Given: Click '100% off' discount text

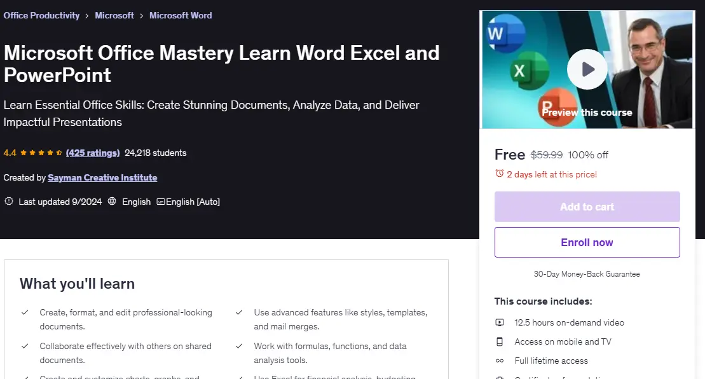Looking at the screenshot, I should (x=588, y=155).
